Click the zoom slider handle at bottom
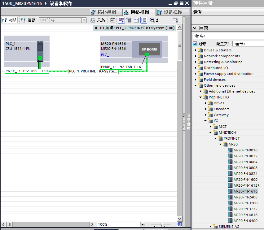264x230 pixels. pyautogui.click(x=161, y=224)
